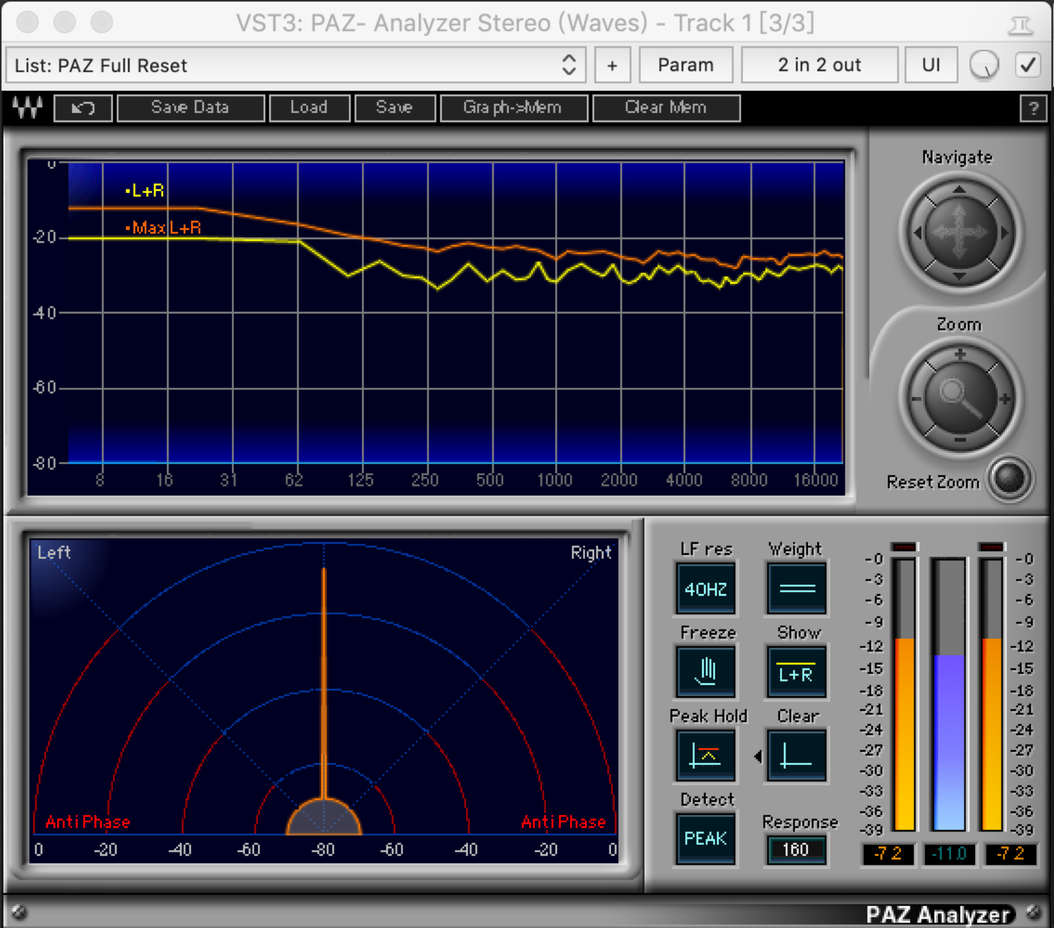Click the Waves logo icon
The width and height of the screenshot is (1054, 928).
(x=27, y=108)
